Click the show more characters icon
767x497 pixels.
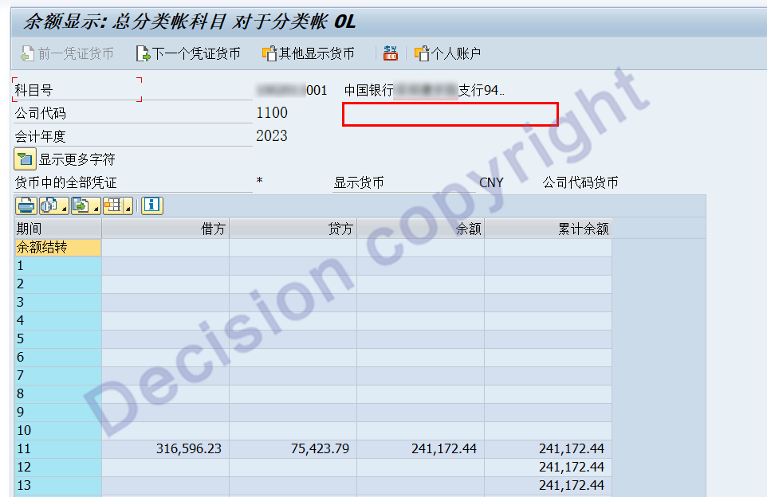(x=25, y=158)
